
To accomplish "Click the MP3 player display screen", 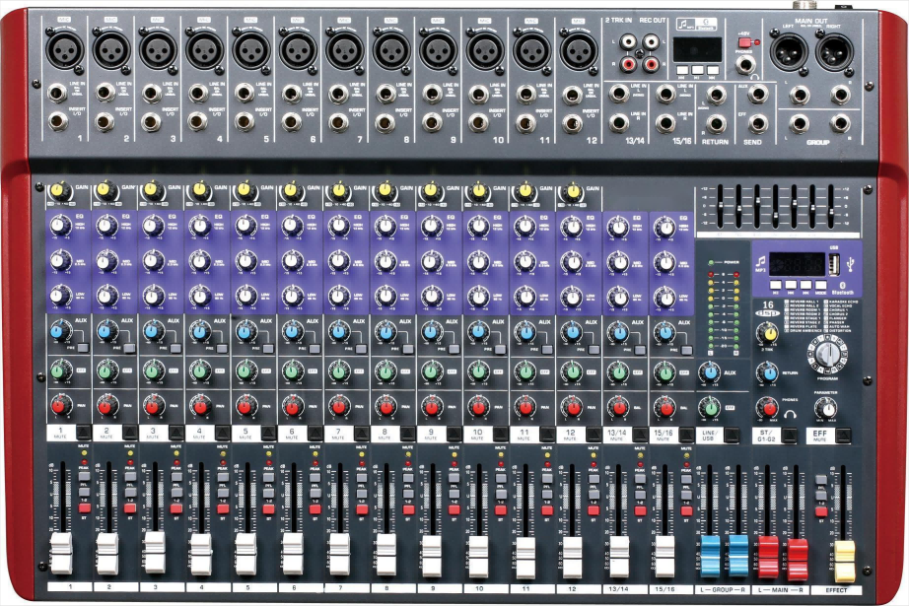I will pyautogui.click(x=797, y=265).
